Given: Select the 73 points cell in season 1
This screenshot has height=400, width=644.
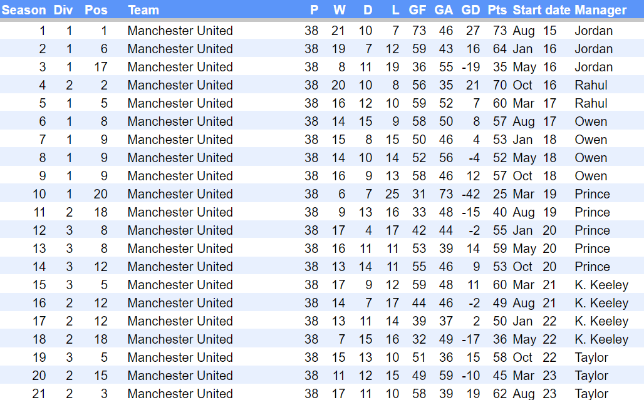Looking at the screenshot, I should (x=499, y=31).
